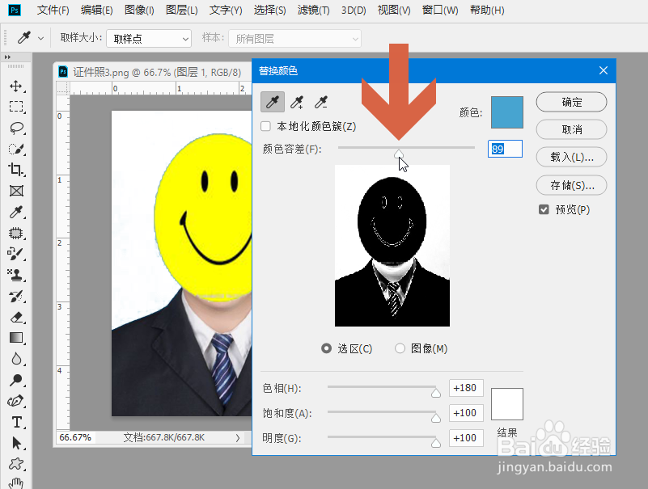This screenshot has height=489, width=648.
Task: Click 载入 to load settings
Action: (571, 157)
